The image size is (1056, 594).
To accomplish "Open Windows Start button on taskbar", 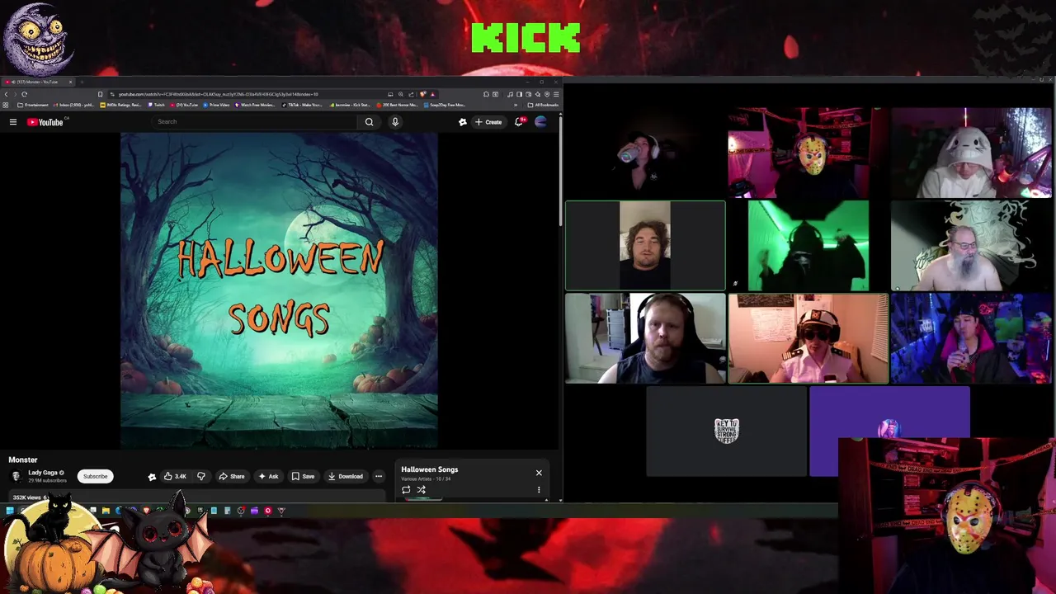I will tap(9, 511).
